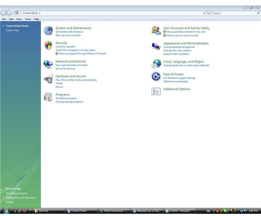Switch to Untitled - Notepad taskbar button
Image resolution: width=261 pixels, height=216 pixels.
click(x=180, y=211)
